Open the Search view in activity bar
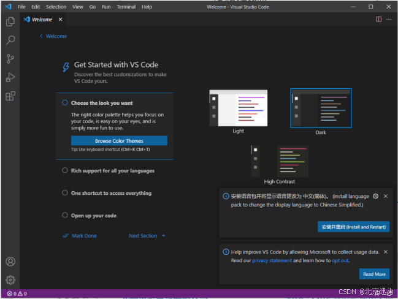The width and height of the screenshot is (398, 299). click(10, 40)
